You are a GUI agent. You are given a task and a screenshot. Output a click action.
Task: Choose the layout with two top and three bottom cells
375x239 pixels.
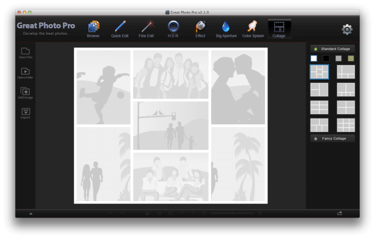click(x=319, y=125)
